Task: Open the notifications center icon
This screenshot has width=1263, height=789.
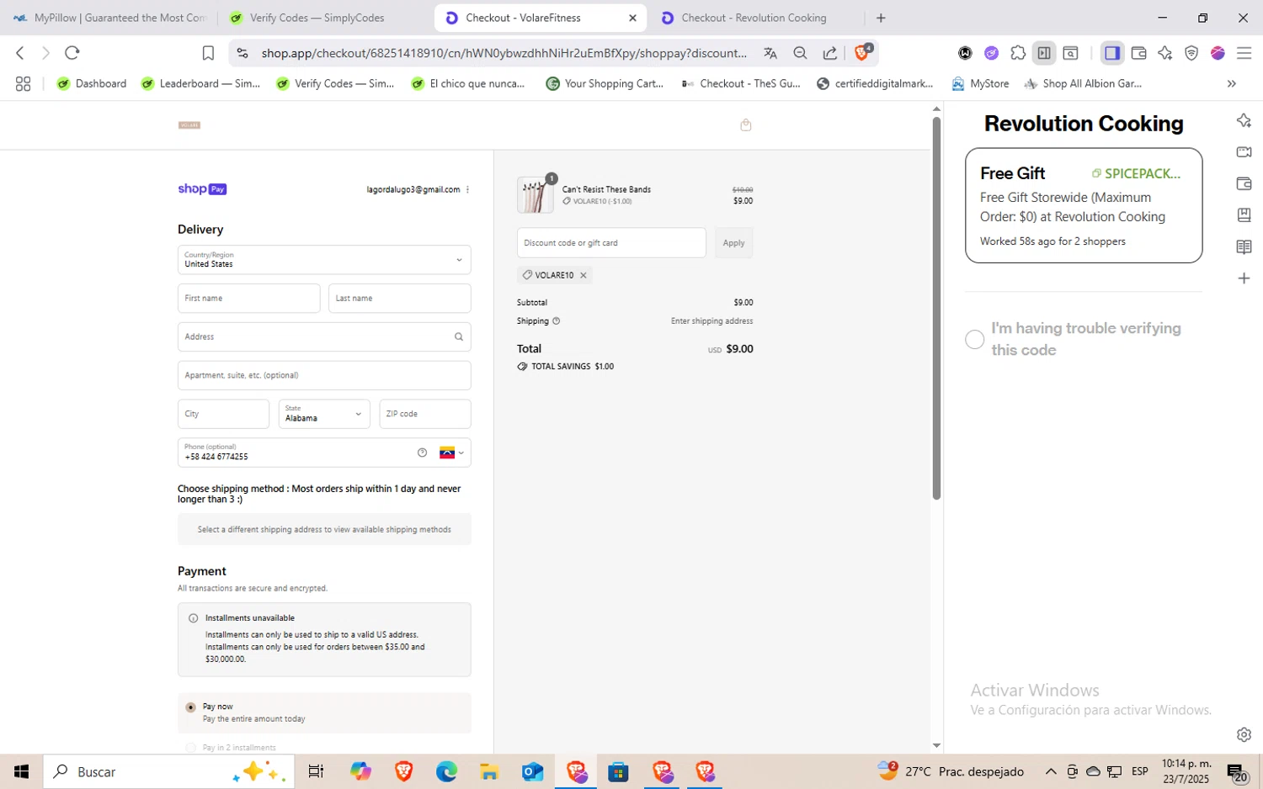Action: coord(1237,771)
